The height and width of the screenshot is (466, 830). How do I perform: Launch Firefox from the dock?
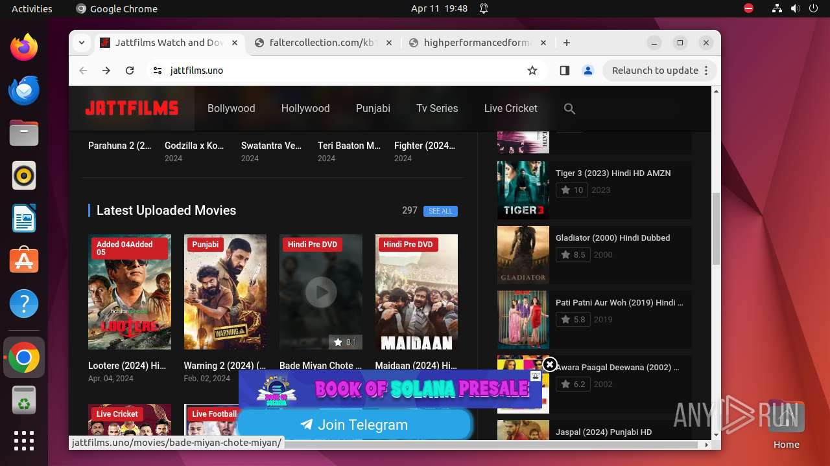point(24,47)
